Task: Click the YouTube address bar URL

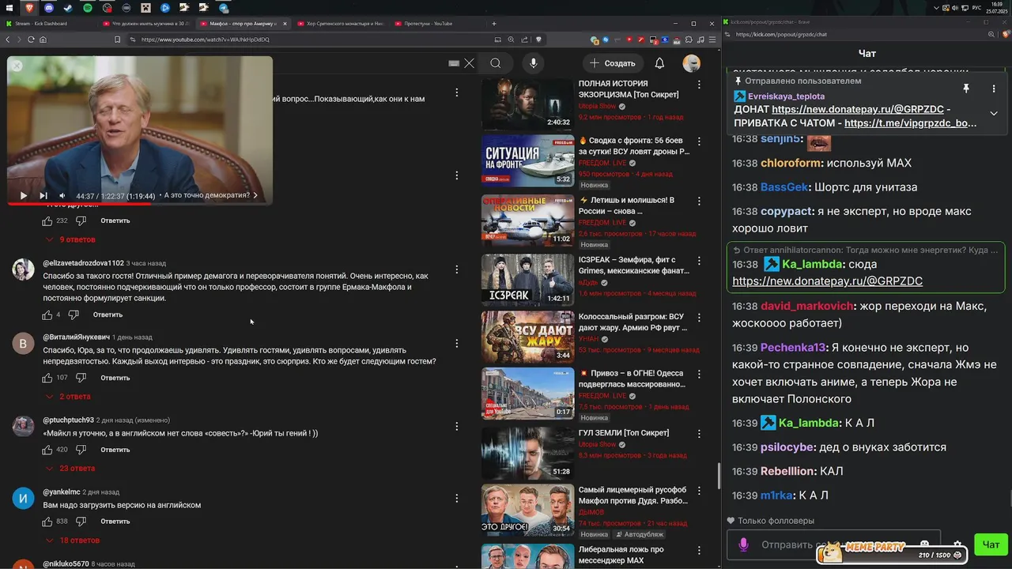Action: pyautogui.click(x=206, y=40)
